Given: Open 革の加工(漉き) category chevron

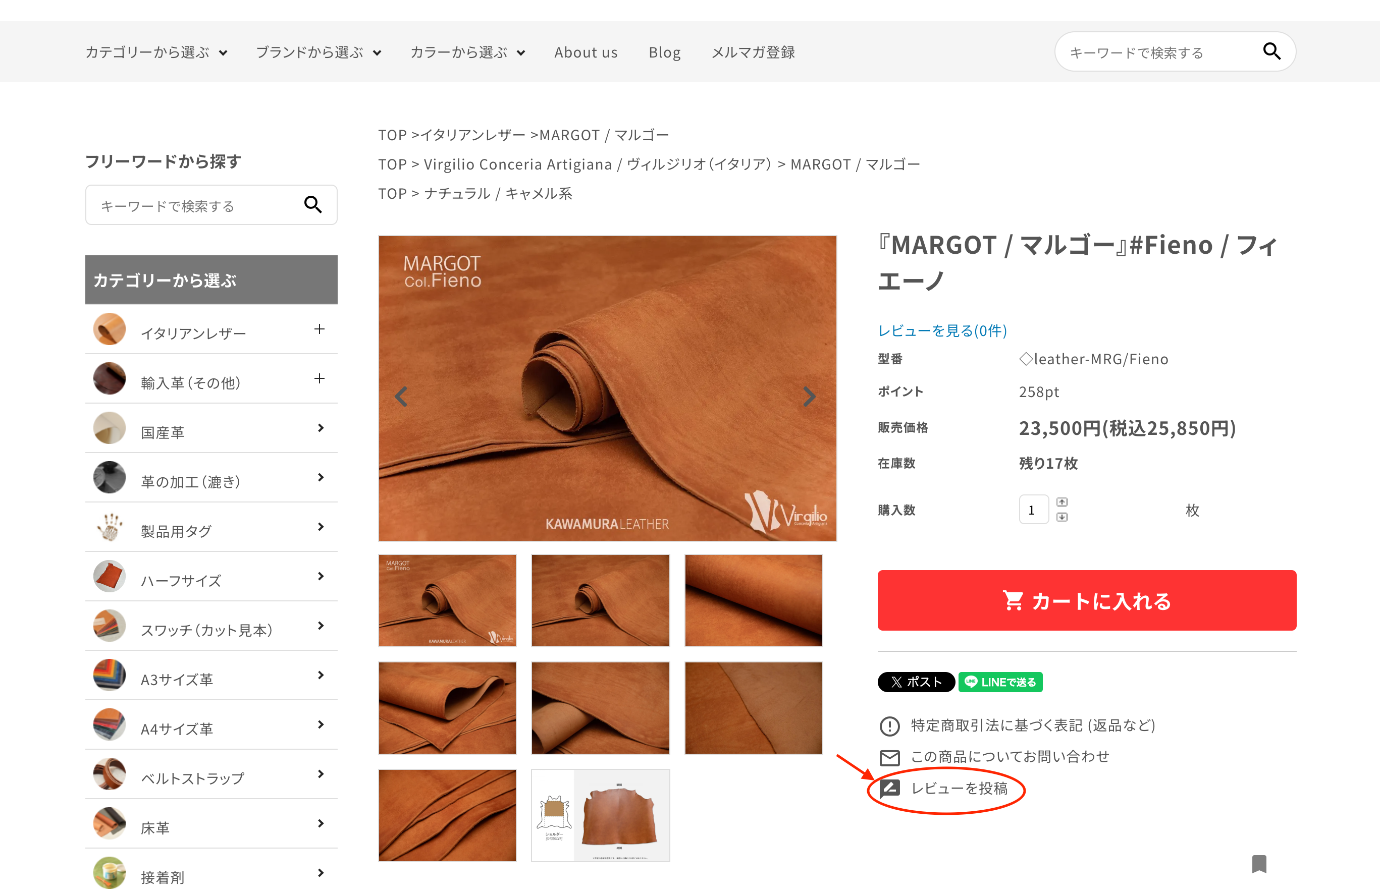Looking at the screenshot, I should click(x=321, y=478).
